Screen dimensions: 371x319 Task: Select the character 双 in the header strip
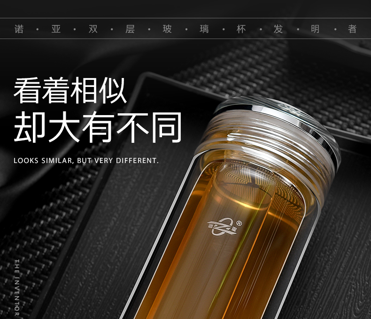(x=93, y=29)
